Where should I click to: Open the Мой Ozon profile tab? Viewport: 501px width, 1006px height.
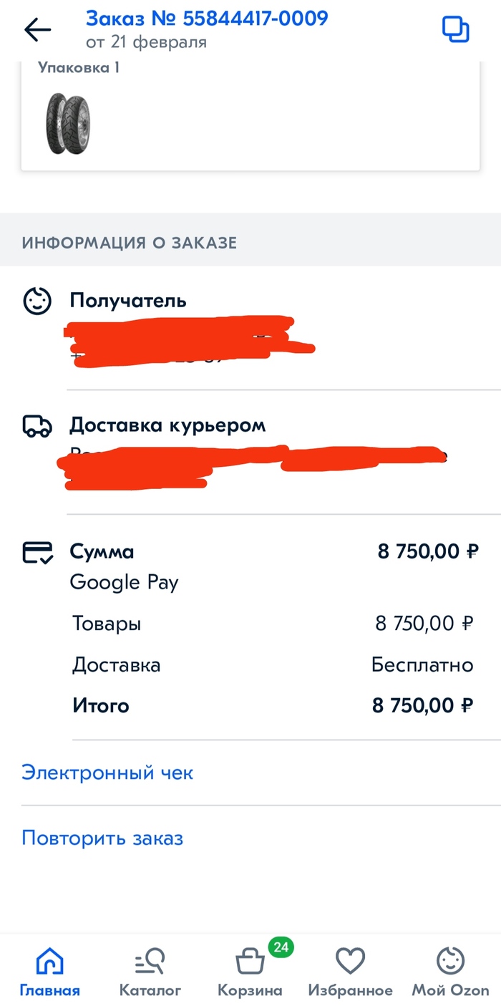(x=450, y=972)
